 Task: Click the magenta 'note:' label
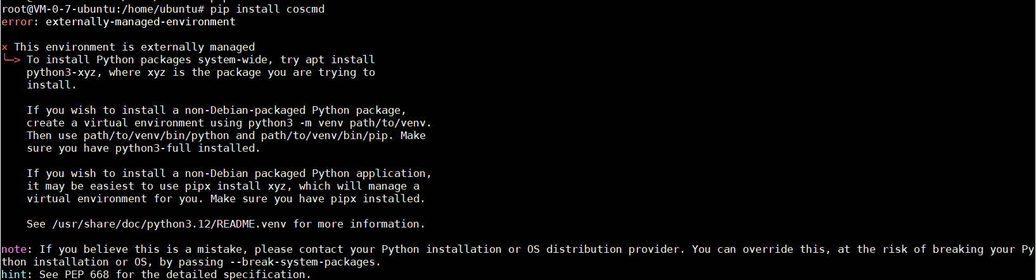[x=17, y=250]
